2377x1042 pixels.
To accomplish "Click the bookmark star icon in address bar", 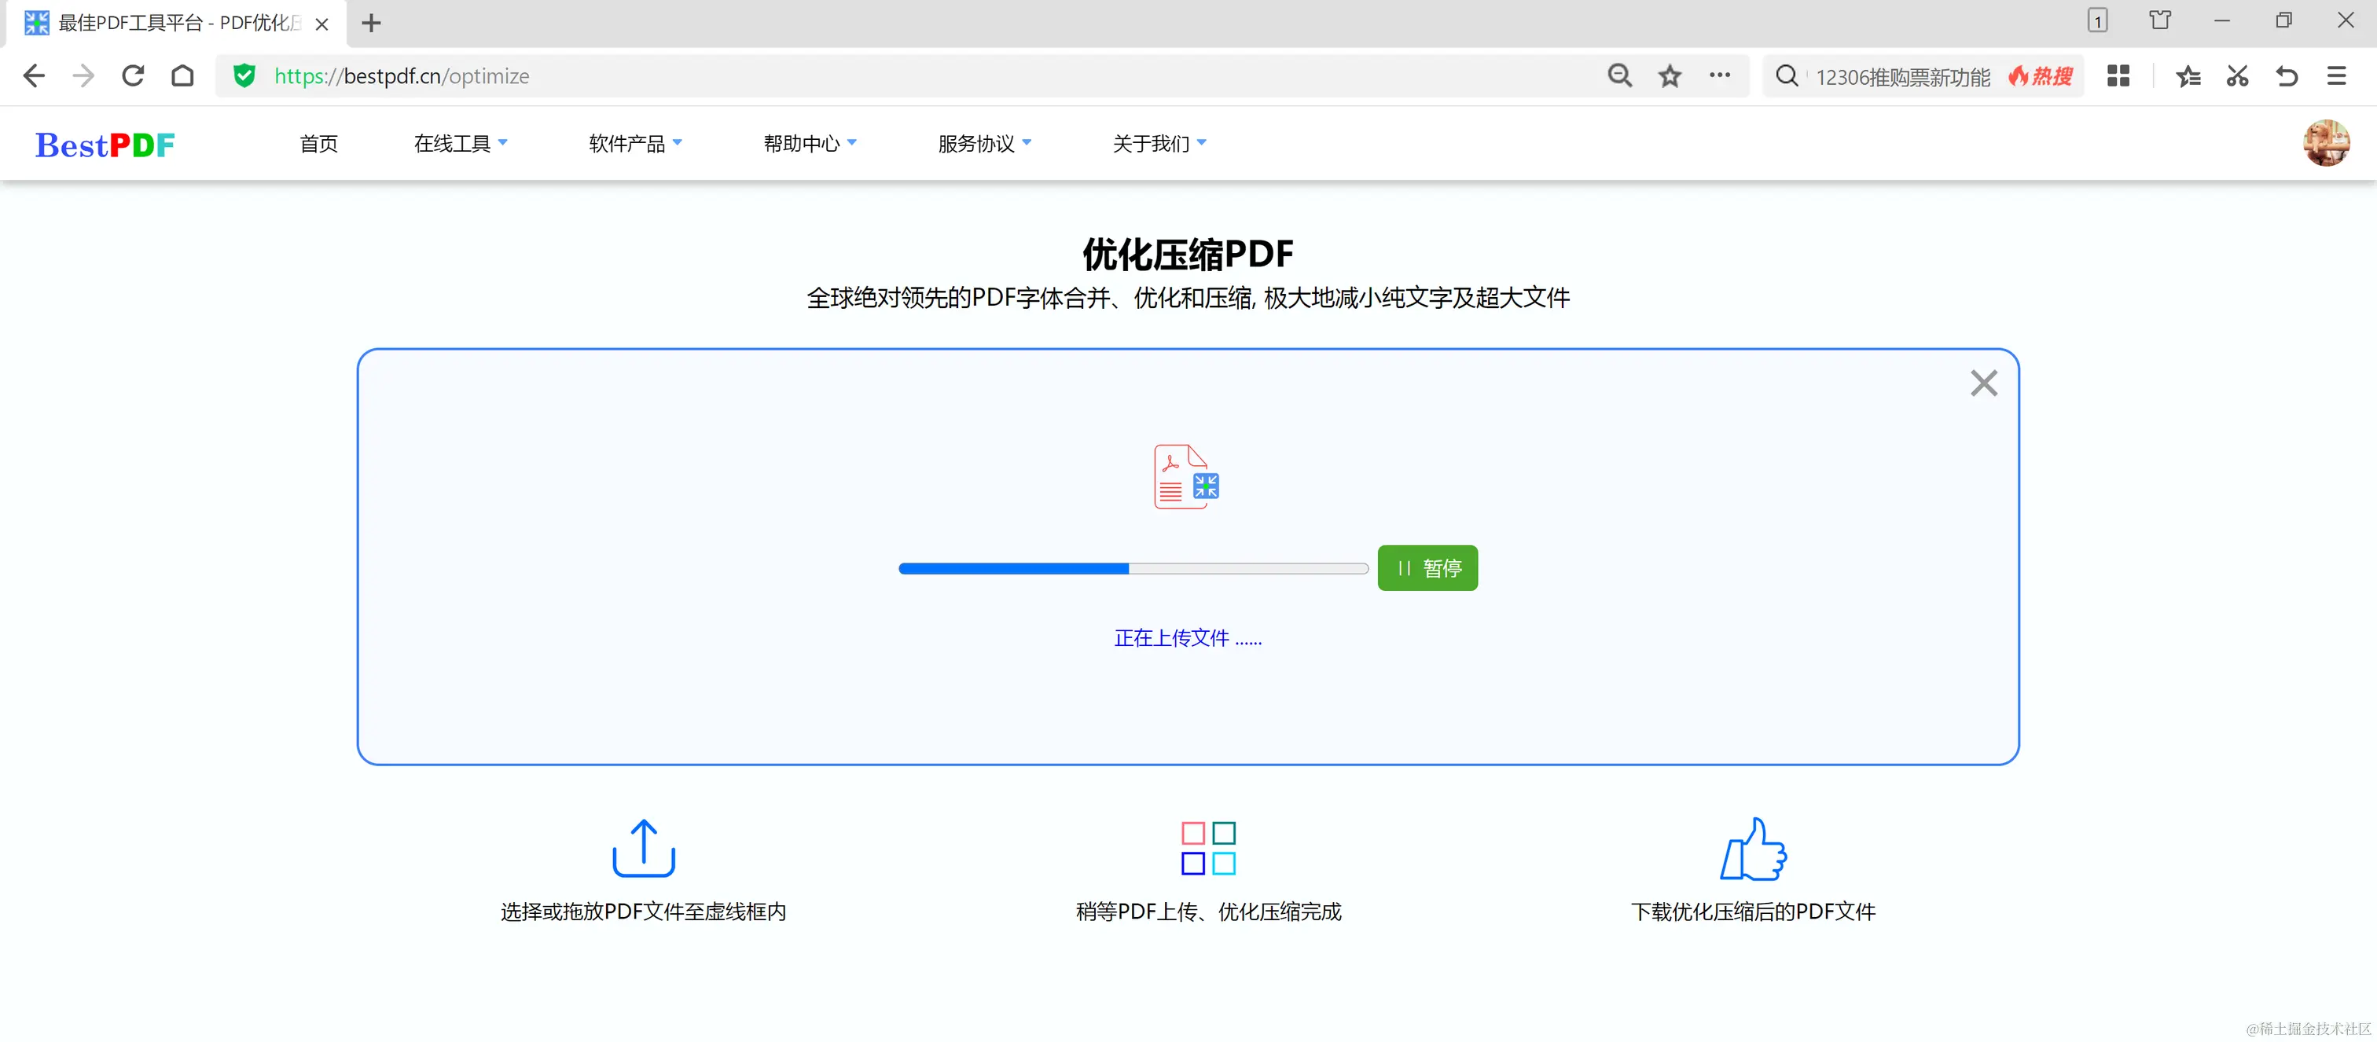I will click(x=1670, y=75).
